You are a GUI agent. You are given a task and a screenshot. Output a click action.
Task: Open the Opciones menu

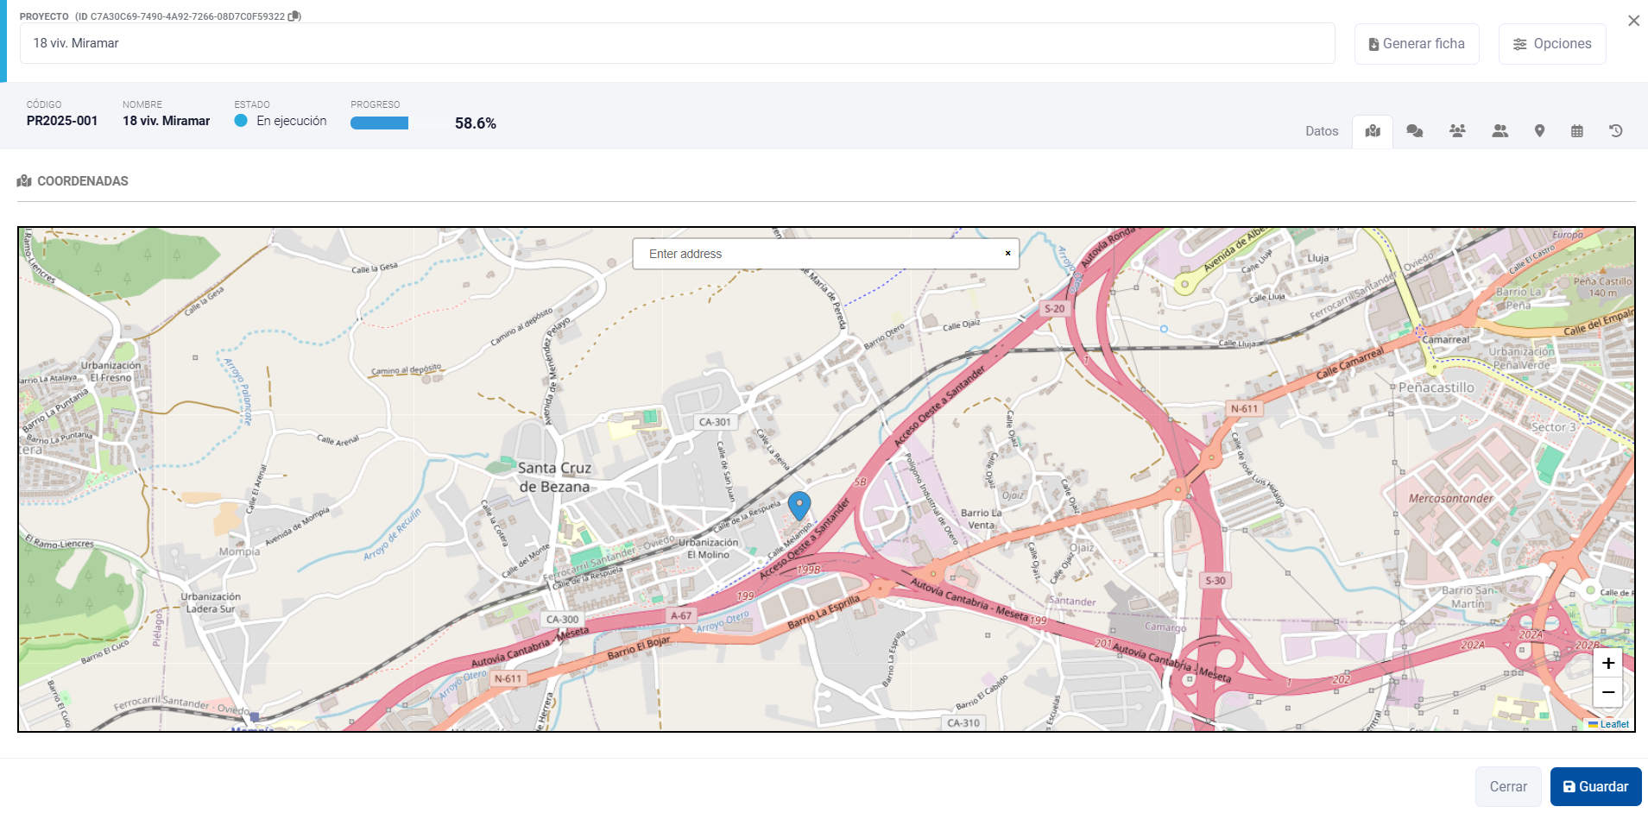(1552, 44)
